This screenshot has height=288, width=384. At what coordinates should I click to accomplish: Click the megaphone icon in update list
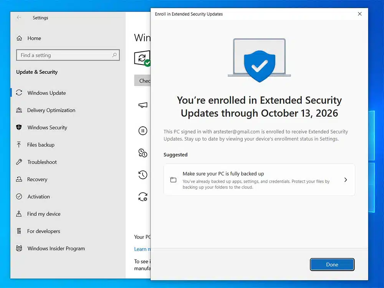point(142,105)
